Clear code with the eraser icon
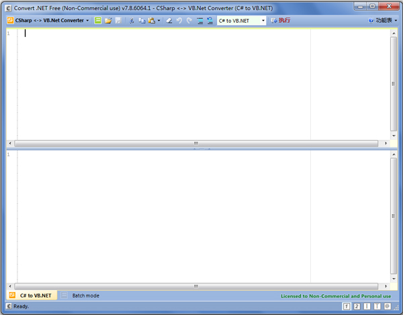Screen dimensions: 403x315 click(169, 21)
